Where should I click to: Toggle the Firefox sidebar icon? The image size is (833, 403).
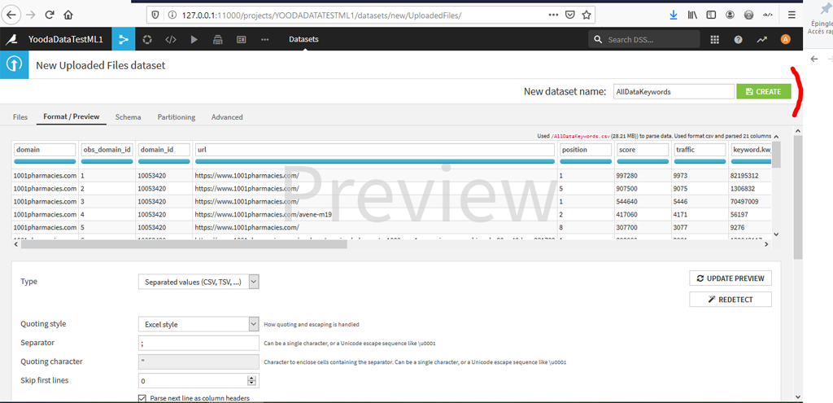pyautogui.click(x=711, y=15)
